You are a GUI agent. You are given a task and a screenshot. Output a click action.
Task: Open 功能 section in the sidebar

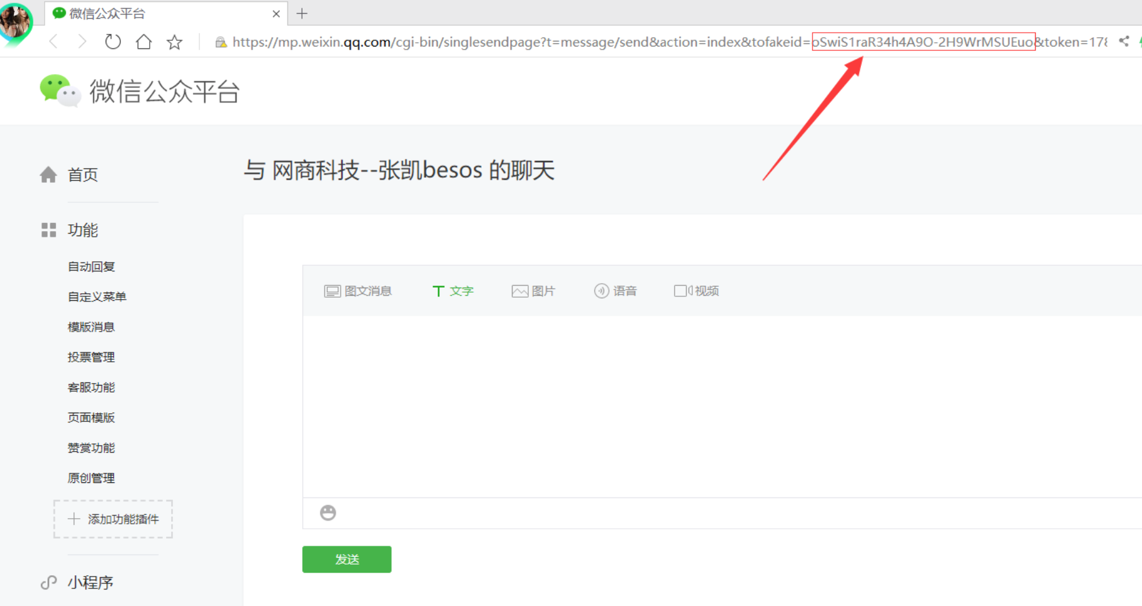pyautogui.click(x=83, y=230)
